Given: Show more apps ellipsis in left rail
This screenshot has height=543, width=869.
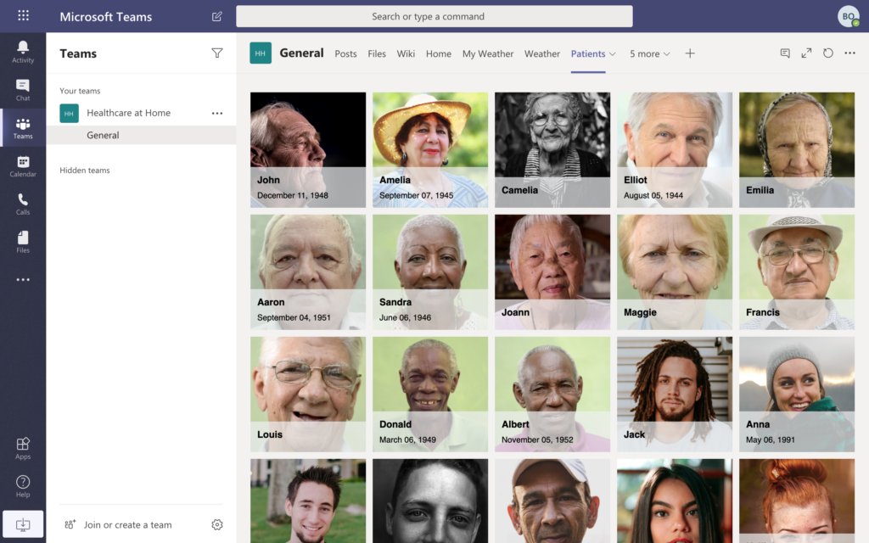Looking at the screenshot, I should (x=23, y=280).
